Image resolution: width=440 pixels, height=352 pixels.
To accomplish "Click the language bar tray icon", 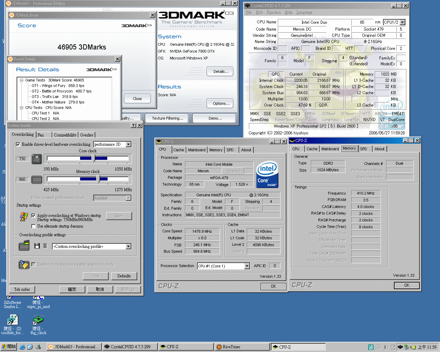I will coord(371,347).
